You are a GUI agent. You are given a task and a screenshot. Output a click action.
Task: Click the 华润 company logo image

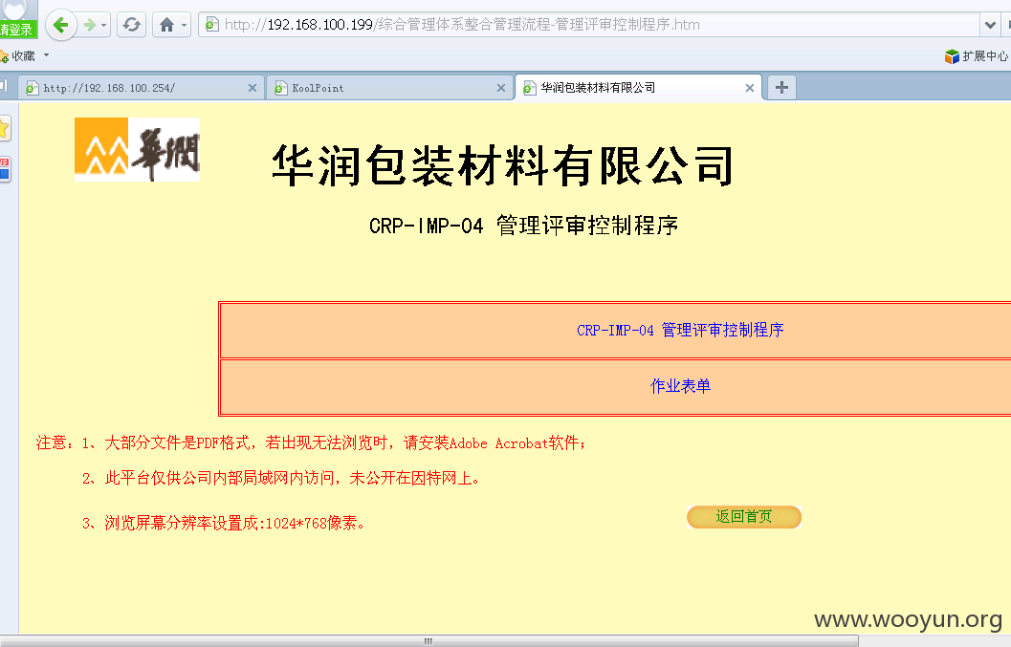pyautogui.click(x=138, y=149)
